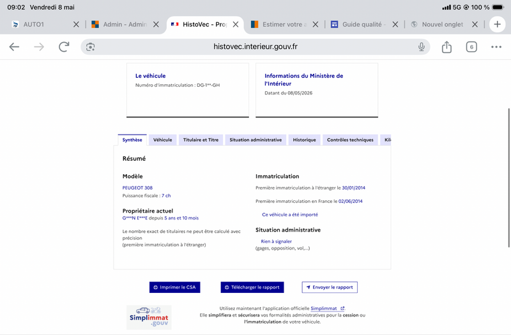Click Envoyer le rapport button
511x335 pixels.
click(330, 287)
